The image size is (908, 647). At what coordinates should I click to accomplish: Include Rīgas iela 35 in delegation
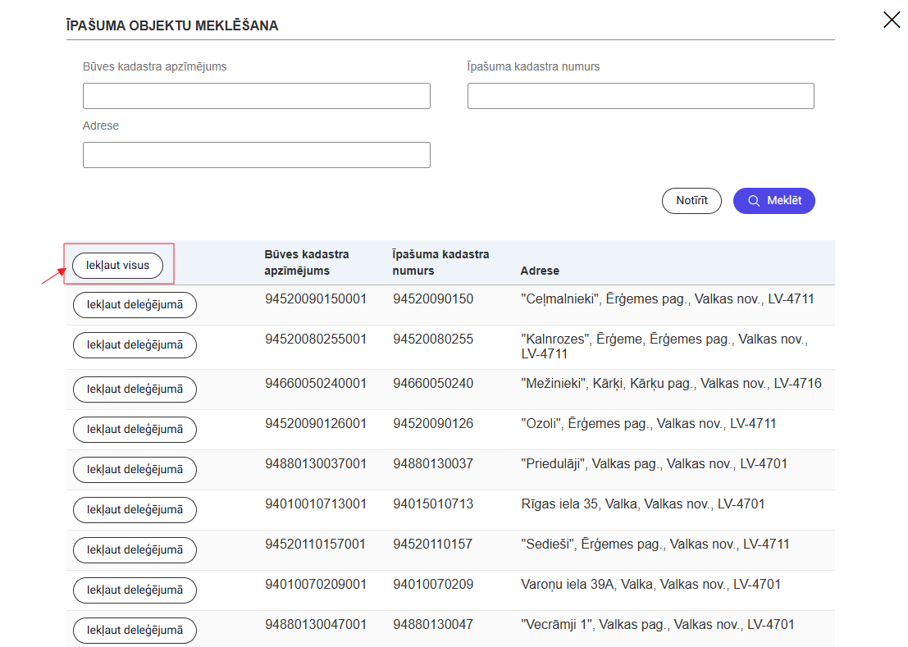pos(135,510)
